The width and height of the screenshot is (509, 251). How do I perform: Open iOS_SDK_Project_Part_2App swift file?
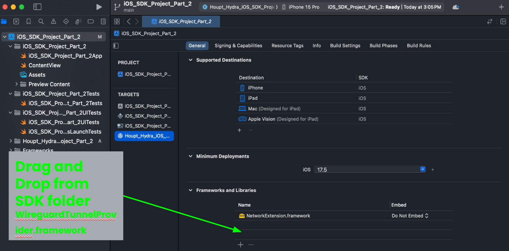(x=65, y=56)
